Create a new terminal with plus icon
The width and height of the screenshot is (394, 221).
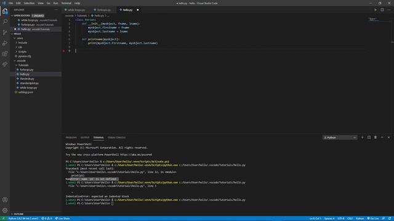click(x=362, y=138)
